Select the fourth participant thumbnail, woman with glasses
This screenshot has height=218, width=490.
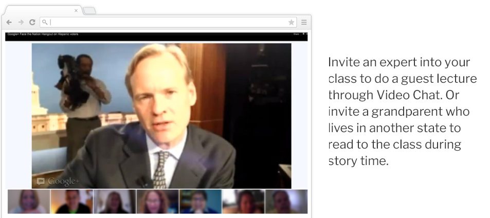(157, 202)
